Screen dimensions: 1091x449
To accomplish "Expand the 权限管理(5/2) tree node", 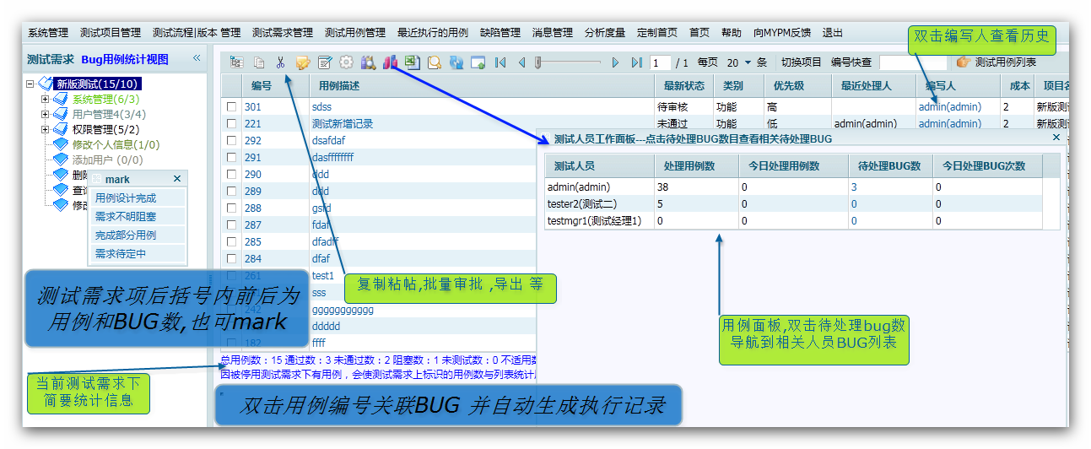I will [46, 130].
